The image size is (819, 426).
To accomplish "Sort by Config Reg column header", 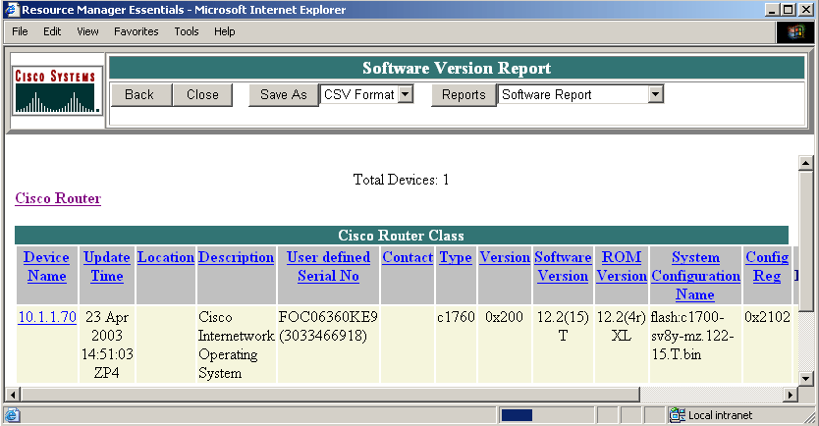I will [x=767, y=266].
